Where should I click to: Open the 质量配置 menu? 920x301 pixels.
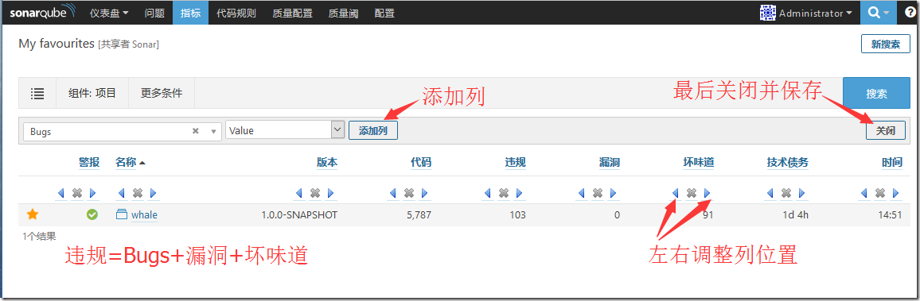point(292,13)
